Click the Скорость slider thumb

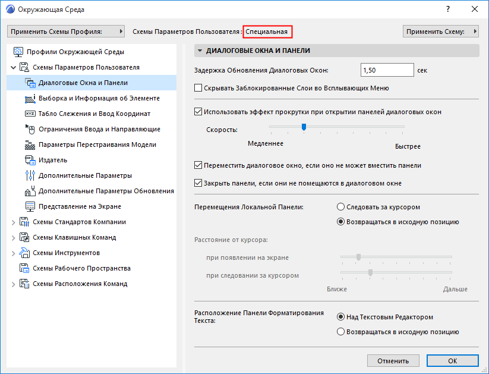point(304,127)
